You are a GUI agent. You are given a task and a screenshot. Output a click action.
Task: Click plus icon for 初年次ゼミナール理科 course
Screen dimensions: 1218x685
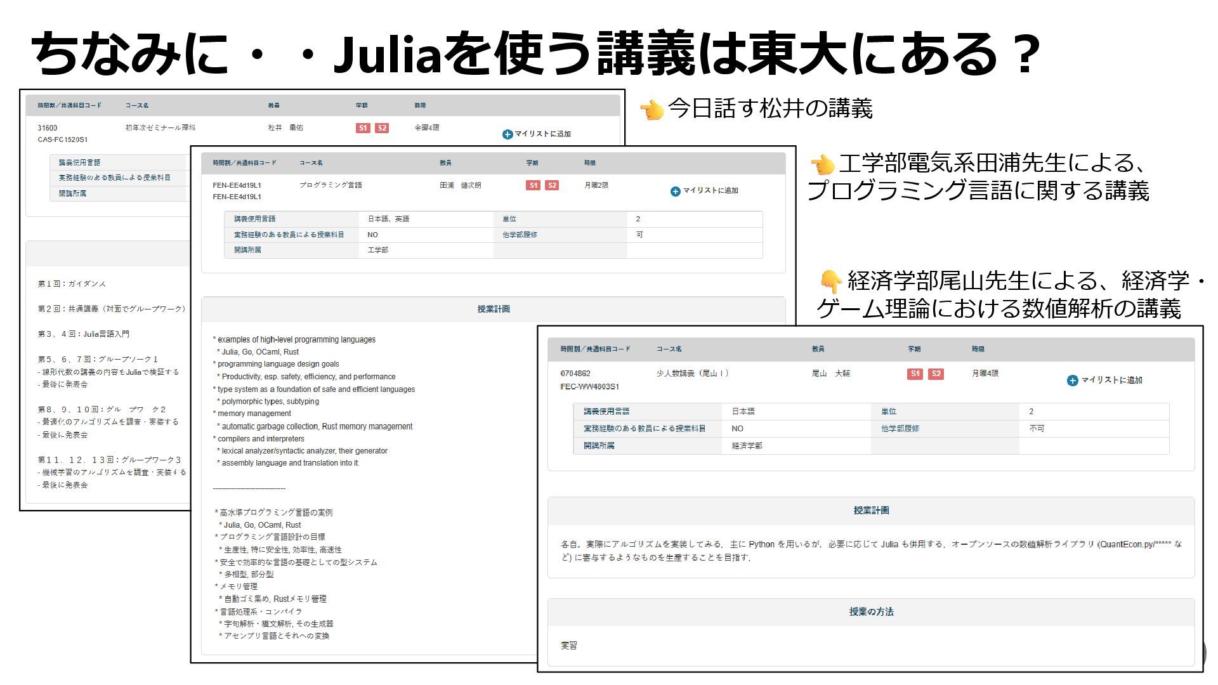pos(507,134)
